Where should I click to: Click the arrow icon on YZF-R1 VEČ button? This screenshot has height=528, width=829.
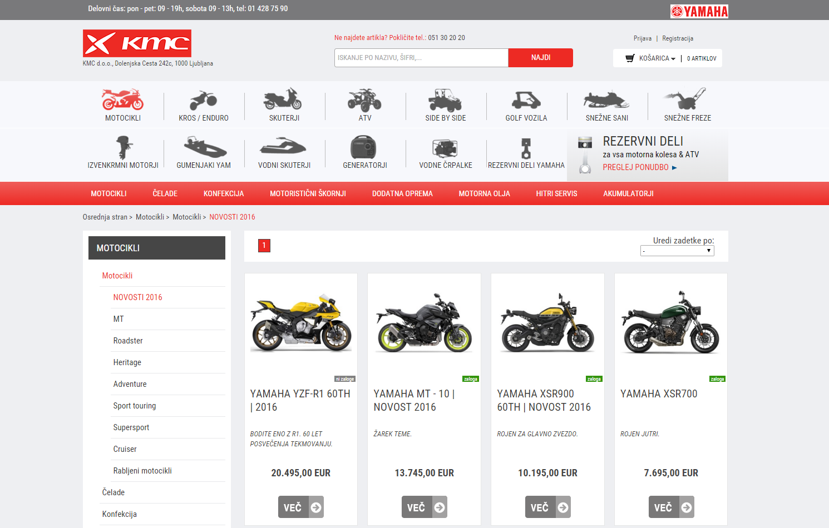click(316, 507)
